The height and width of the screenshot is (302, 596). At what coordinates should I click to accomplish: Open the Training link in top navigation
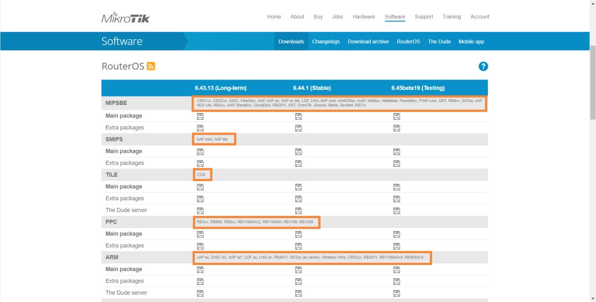(x=451, y=17)
